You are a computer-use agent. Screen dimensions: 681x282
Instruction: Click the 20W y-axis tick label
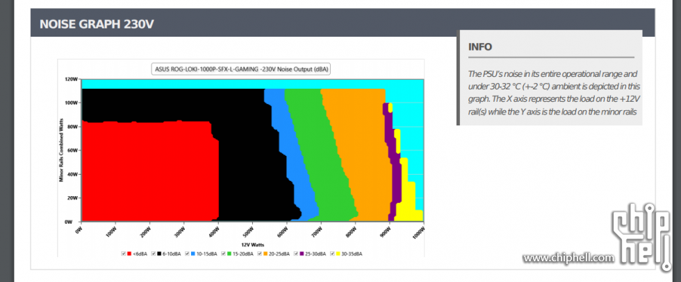click(73, 198)
